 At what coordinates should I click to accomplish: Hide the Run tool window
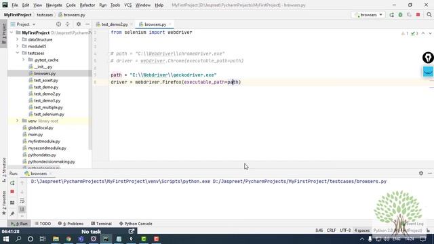tap(430, 174)
